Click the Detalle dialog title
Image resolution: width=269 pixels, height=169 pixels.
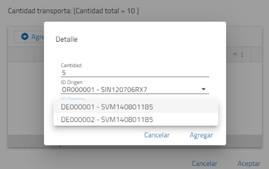[66, 40]
